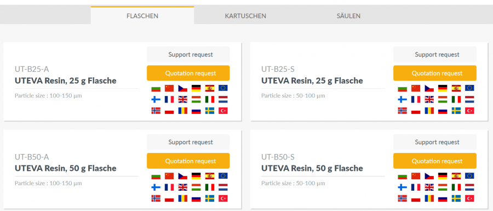Choose Swedish flag in UT-B50-A card
This screenshot has height=211, width=493.
click(210, 198)
